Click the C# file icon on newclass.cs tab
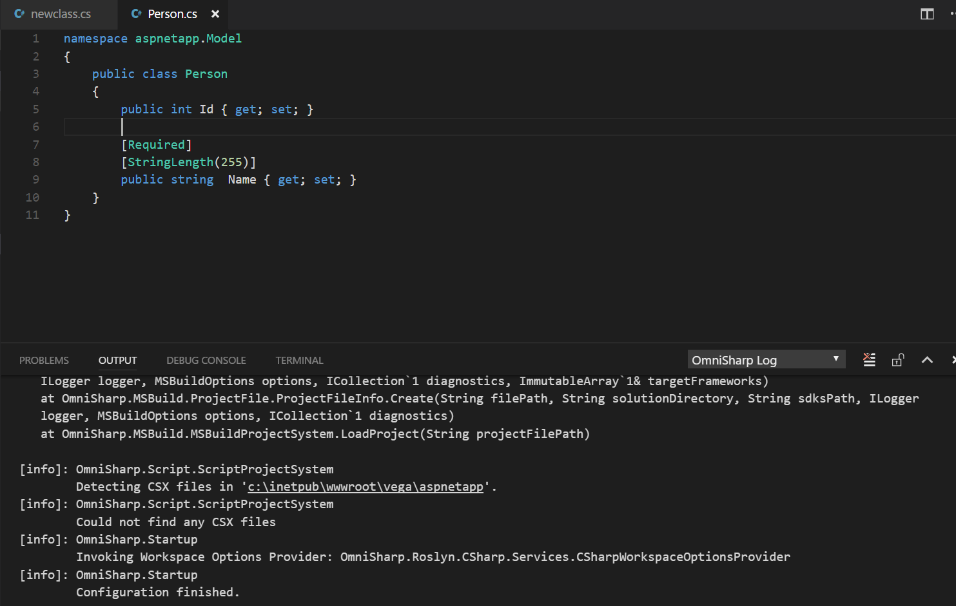 tap(19, 14)
